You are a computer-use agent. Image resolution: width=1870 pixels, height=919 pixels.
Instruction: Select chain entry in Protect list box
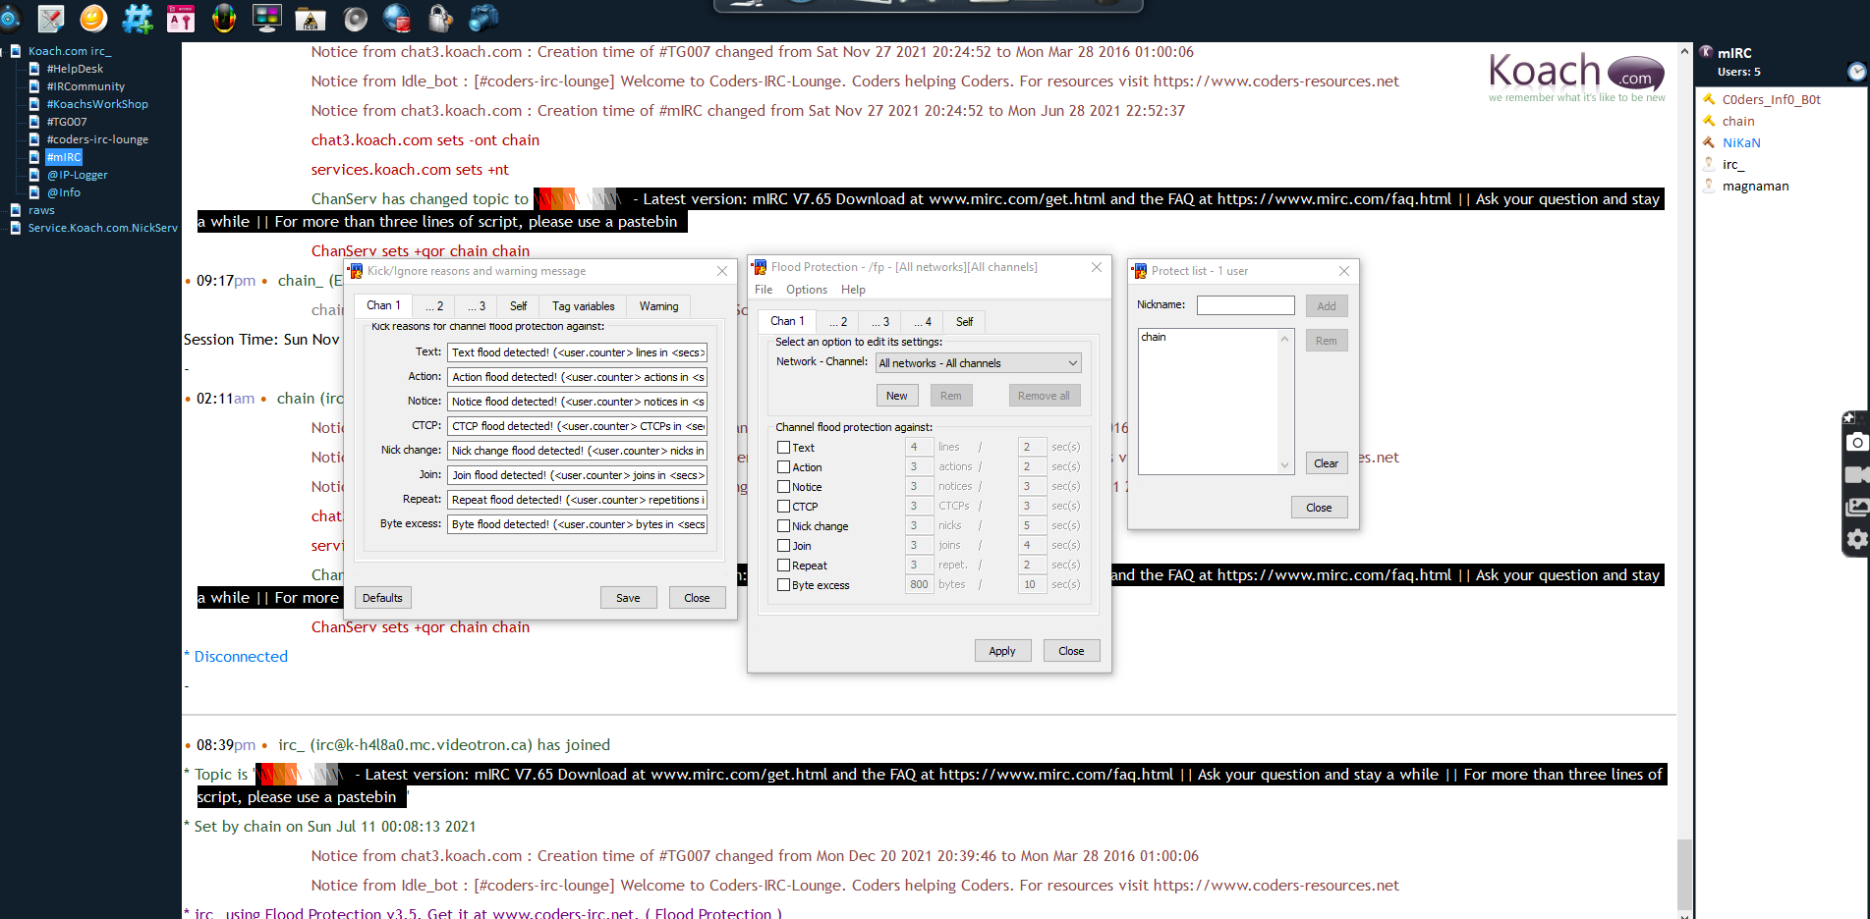(x=1154, y=337)
